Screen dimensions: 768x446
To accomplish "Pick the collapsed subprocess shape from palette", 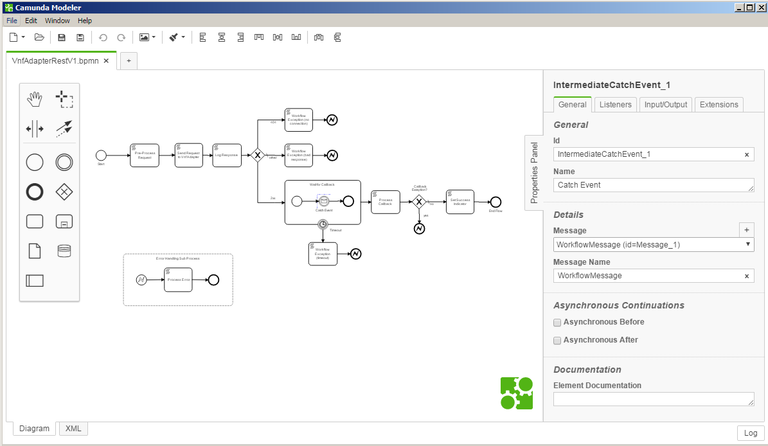I will coord(64,222).
